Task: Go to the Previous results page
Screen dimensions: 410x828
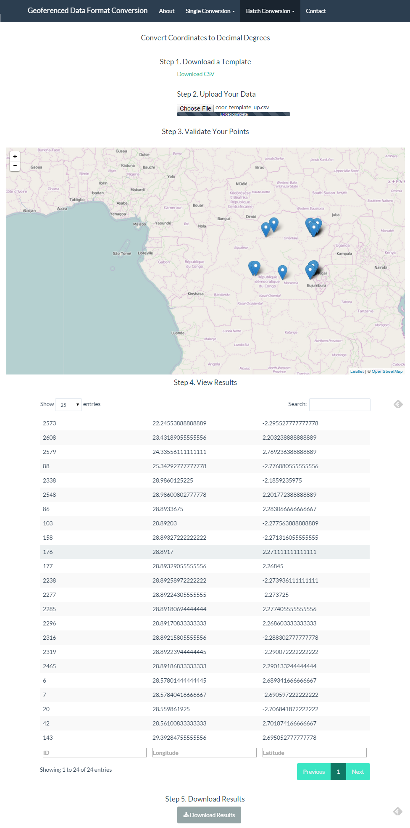Action: click(x=314, y=772)
